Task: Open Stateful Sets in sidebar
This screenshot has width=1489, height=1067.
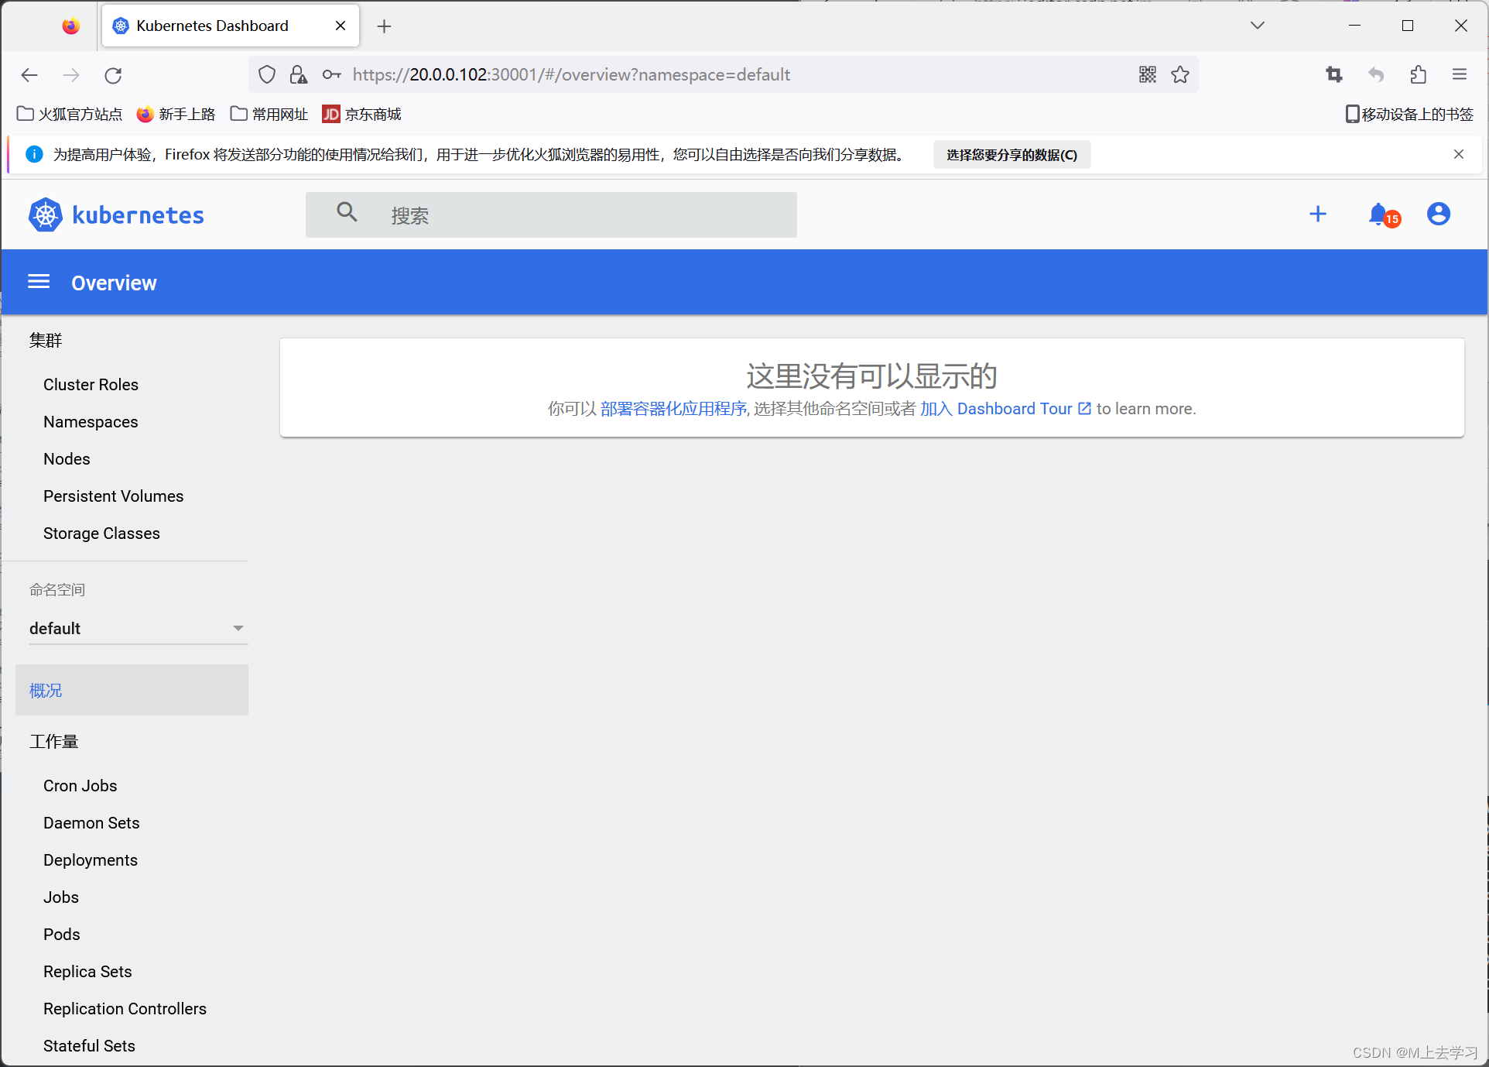Action: [89, 1046]
